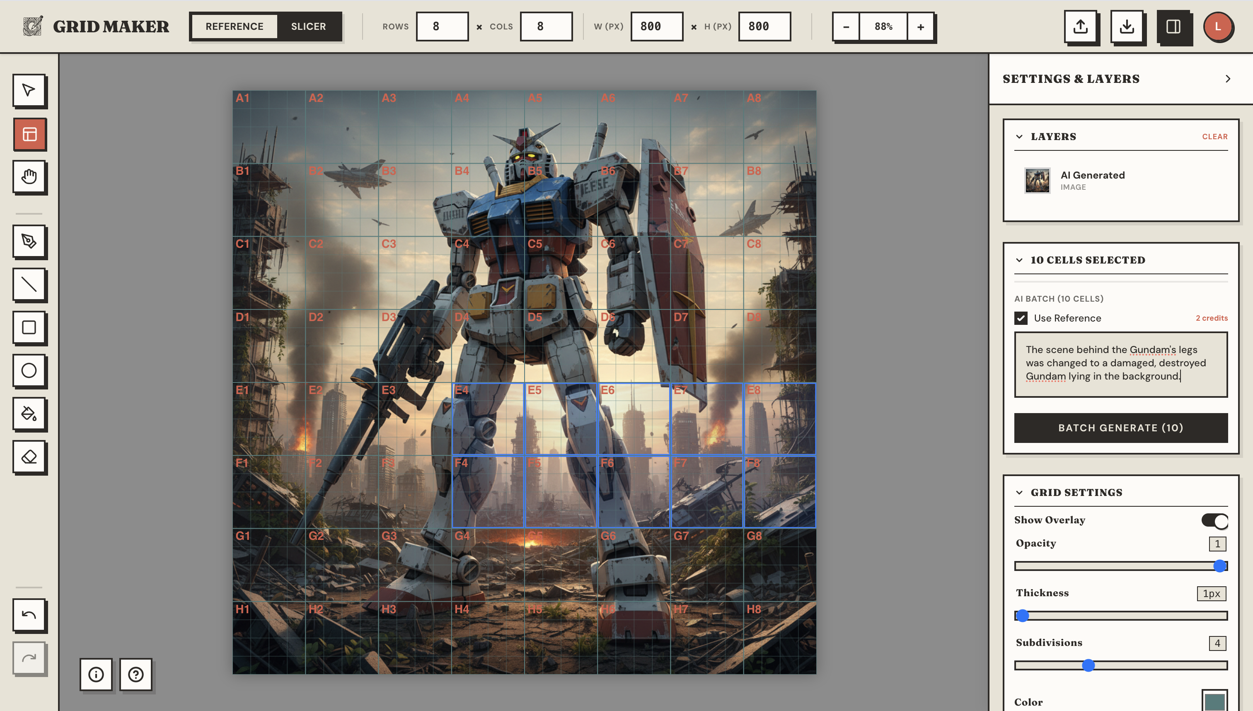Select the Pen tool
Viewport: 1253px width, 711px height.
pyautogui.click(x=29, y=242)
